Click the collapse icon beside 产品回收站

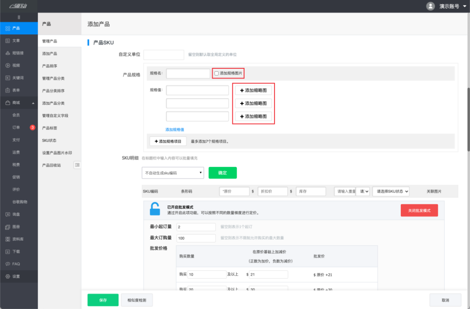pos(77,165)
